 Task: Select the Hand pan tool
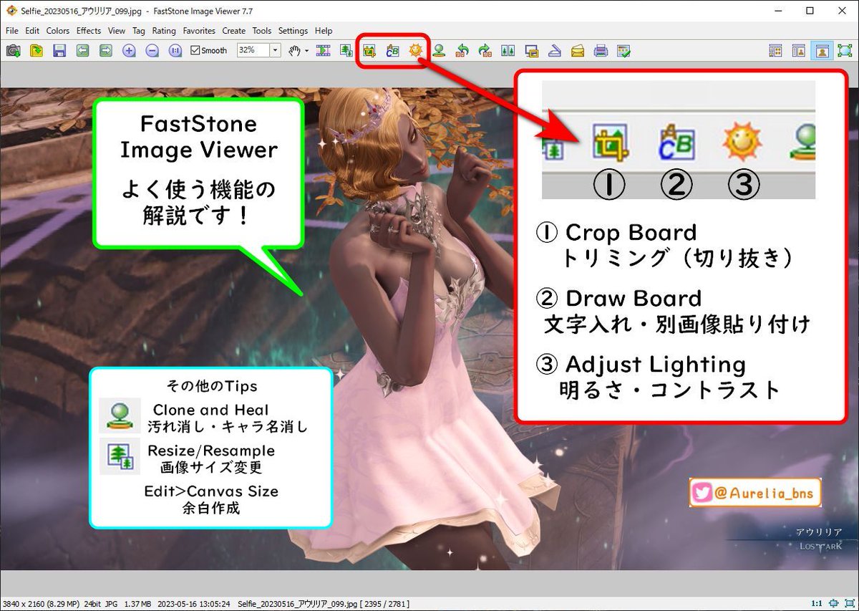[x=294, y=50]
